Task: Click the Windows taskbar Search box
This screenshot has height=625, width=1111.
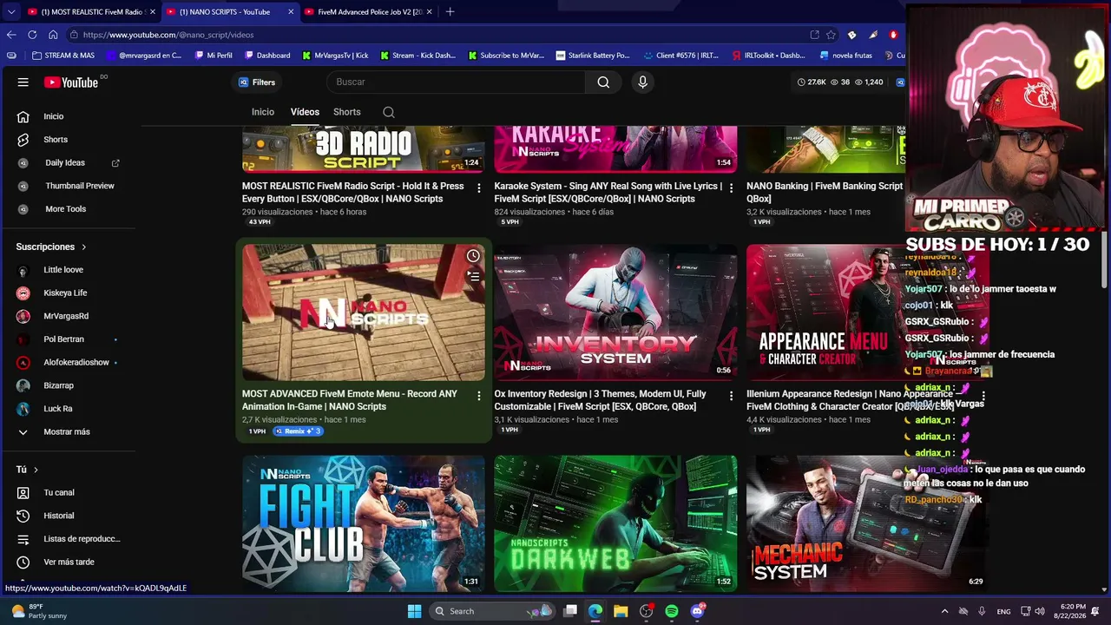Action: click(492, 611)
